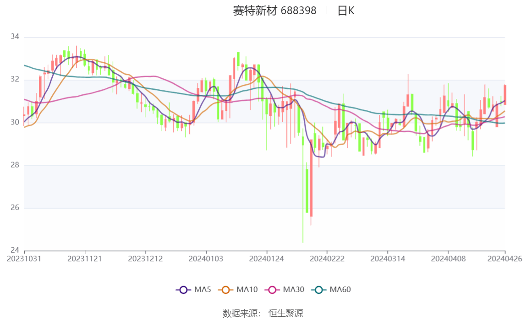The image size is (526, 320).
Task: Click the 28 value on the price axis
Action: (15, 165)
